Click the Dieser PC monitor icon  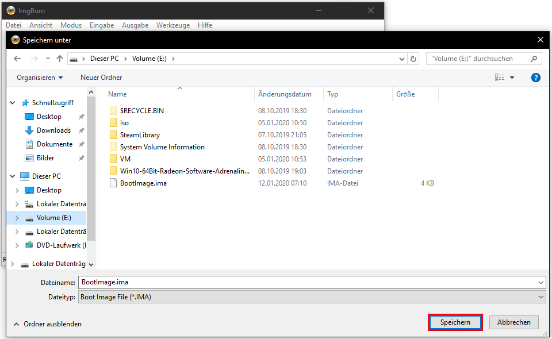[x=25, y=176]
